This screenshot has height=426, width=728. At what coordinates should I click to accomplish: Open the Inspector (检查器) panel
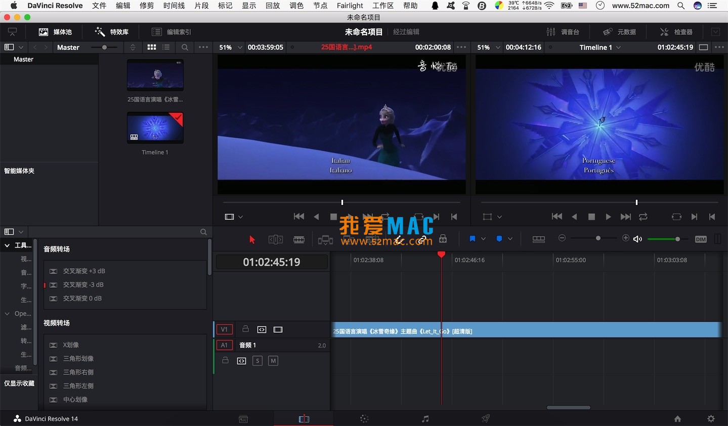point(676,32)
